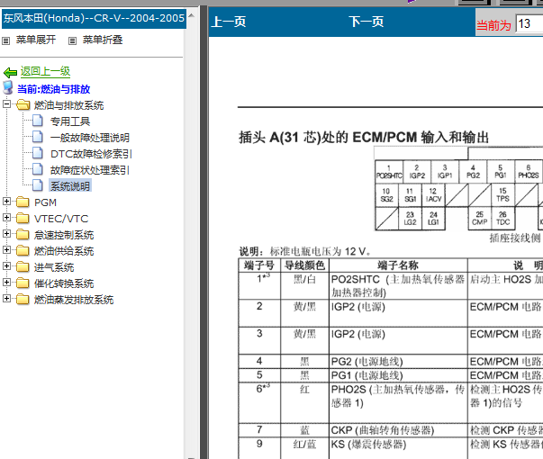The height and width of the screenshot is (459, 543).
Task: Open the 一般故障处理说明 tree item
Action: (90, 138)
